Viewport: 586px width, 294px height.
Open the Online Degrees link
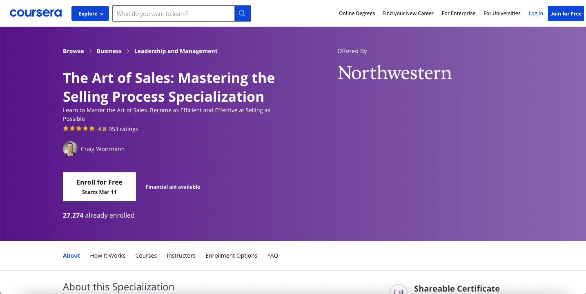click(357, 13)
